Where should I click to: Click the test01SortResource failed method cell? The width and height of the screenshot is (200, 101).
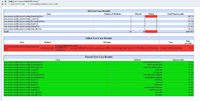click(x=47, y=48)
